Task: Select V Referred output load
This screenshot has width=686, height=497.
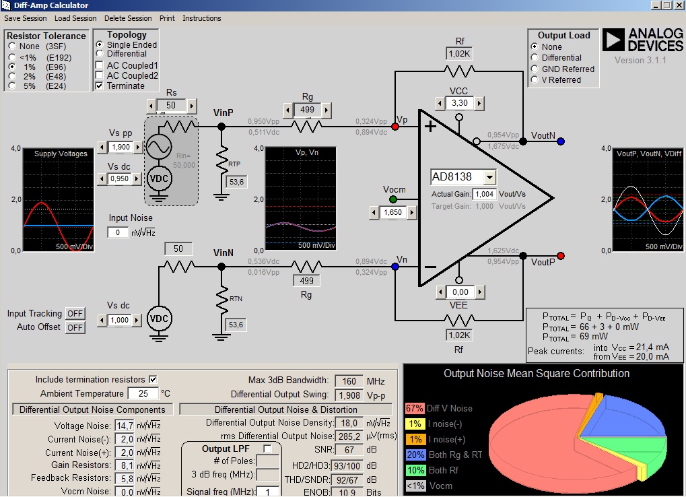Action: click(534, 79)
